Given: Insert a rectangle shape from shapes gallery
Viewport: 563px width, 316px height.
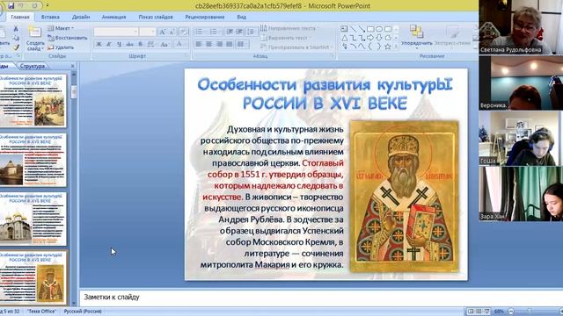Looking at the screenshot, I should coord(370,29).
